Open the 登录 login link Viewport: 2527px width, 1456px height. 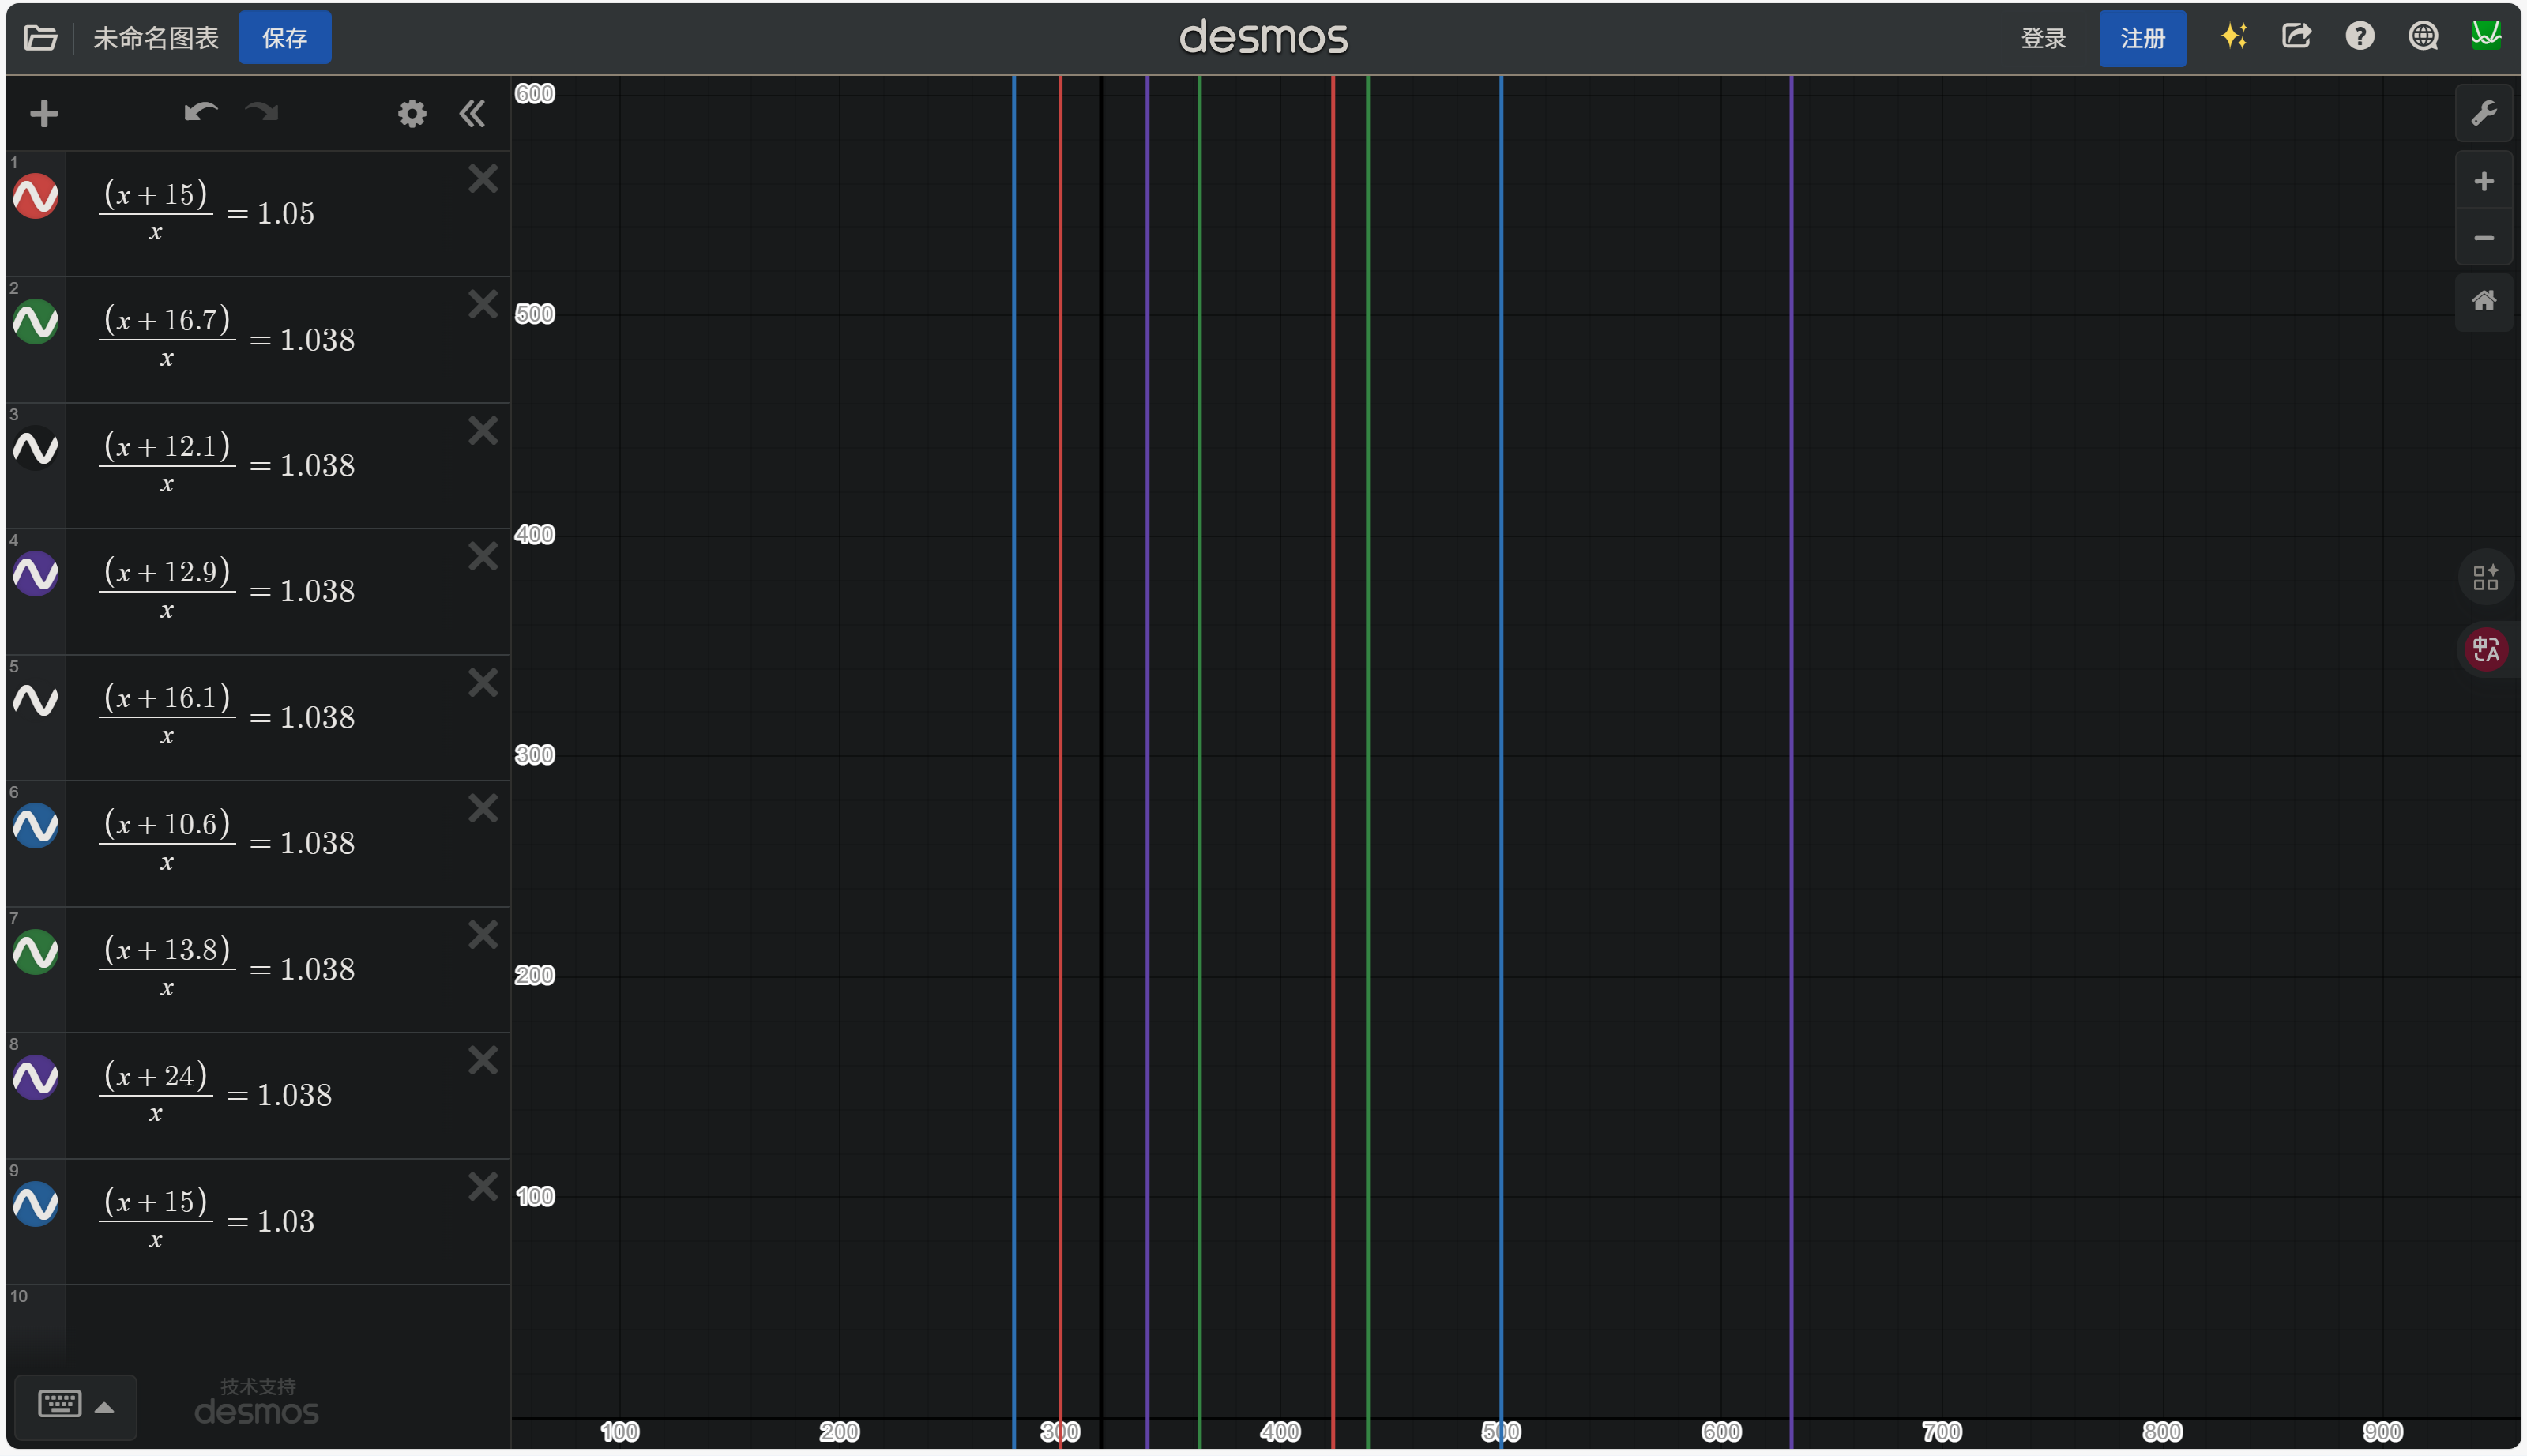[x=2044, y=38]
